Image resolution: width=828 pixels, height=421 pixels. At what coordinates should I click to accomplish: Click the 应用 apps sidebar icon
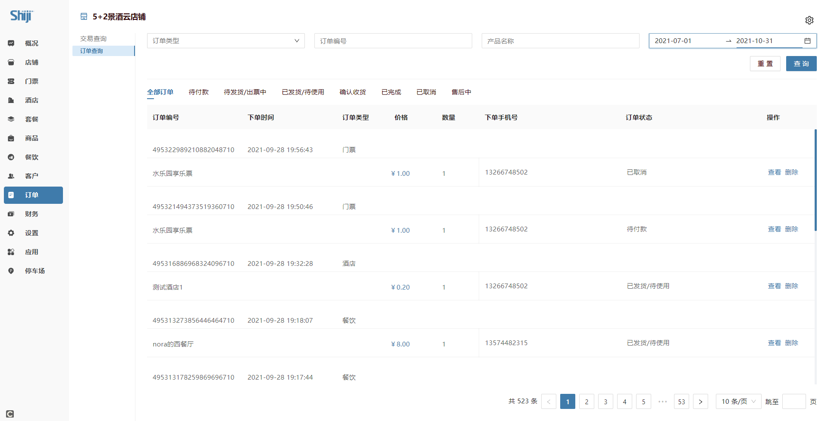click(x=11, y=252)
